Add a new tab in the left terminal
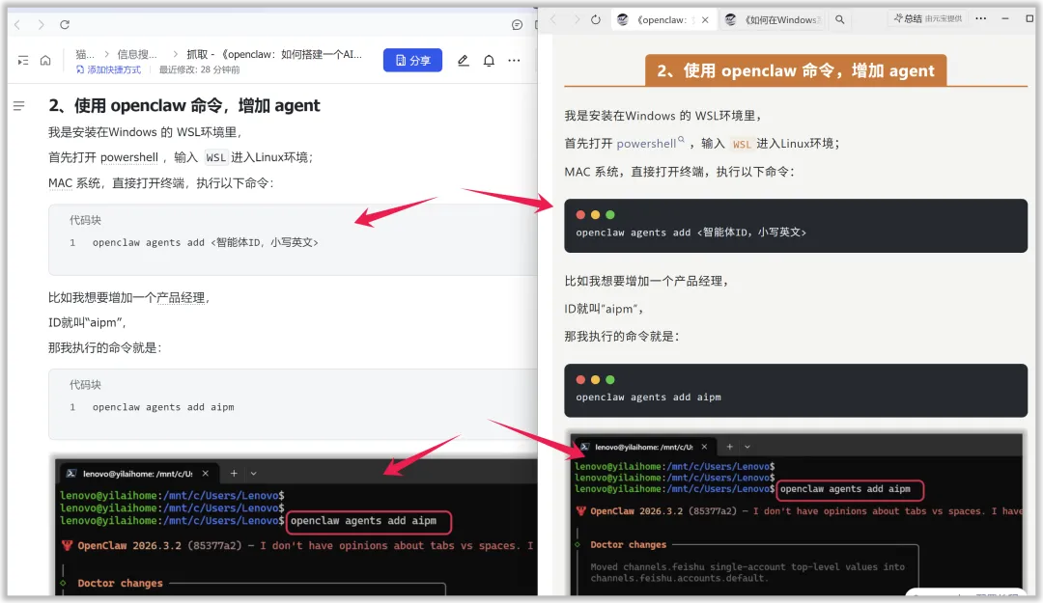This screenshot has width=1043, height=603. [x=234, y=474]
